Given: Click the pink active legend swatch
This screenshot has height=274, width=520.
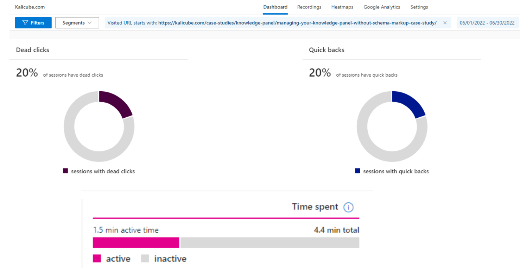Looking at the screenshot, I should 97,259.
